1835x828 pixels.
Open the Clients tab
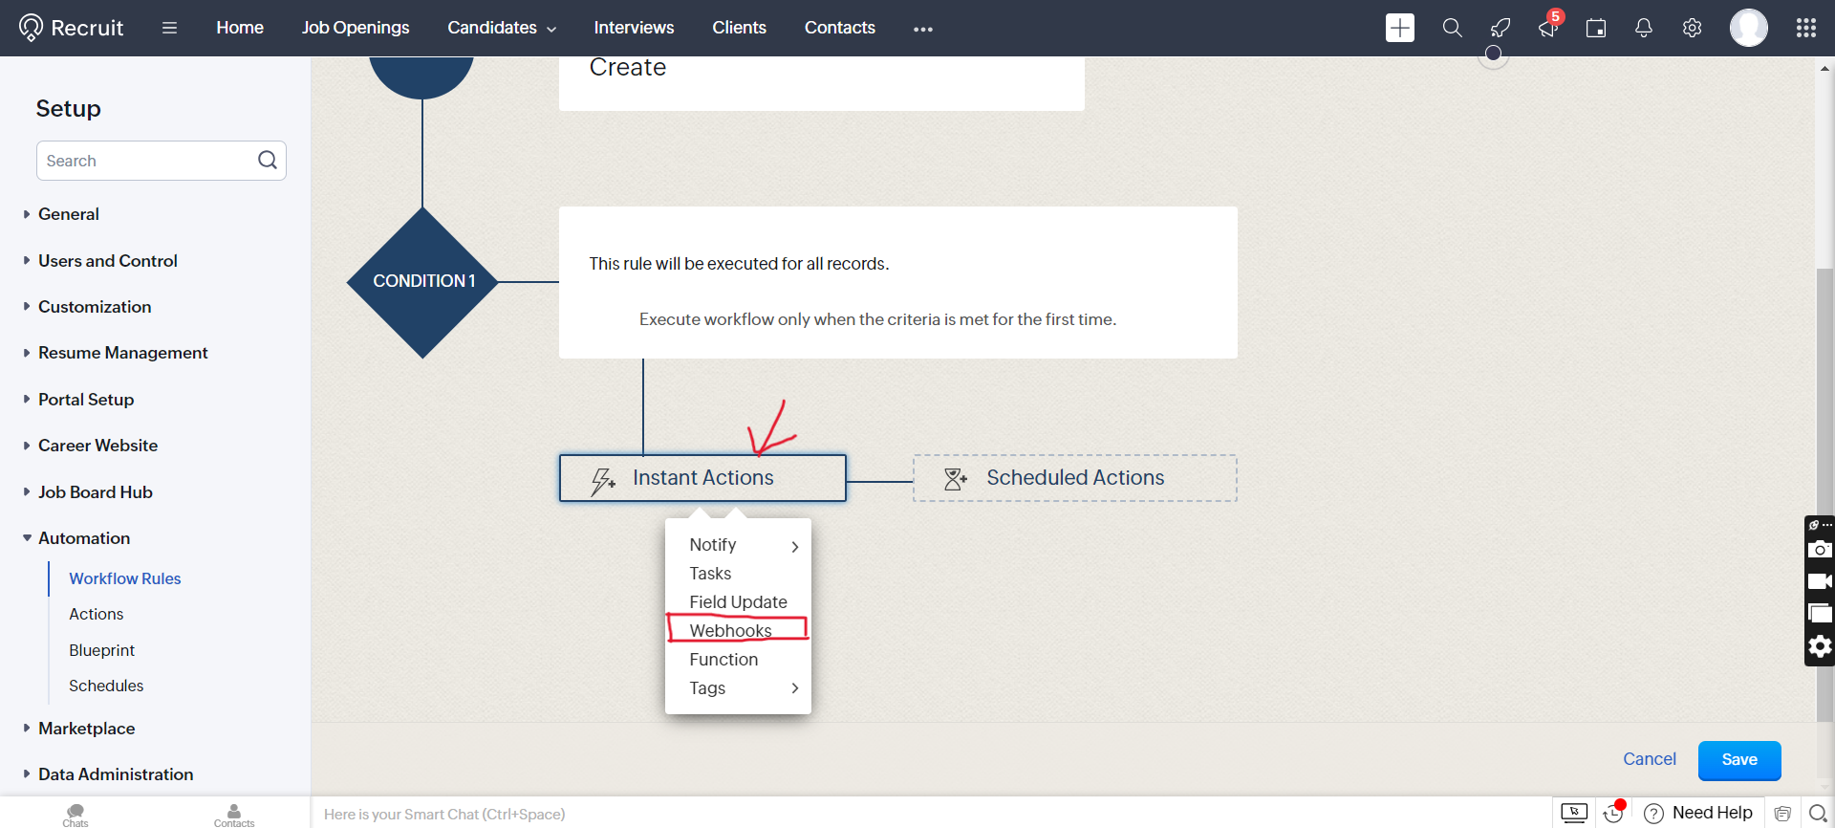pos(739,28)
